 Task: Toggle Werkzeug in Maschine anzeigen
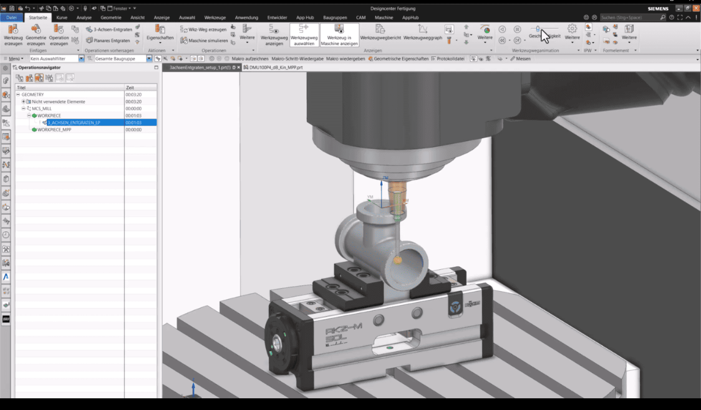tap(339, 34)
